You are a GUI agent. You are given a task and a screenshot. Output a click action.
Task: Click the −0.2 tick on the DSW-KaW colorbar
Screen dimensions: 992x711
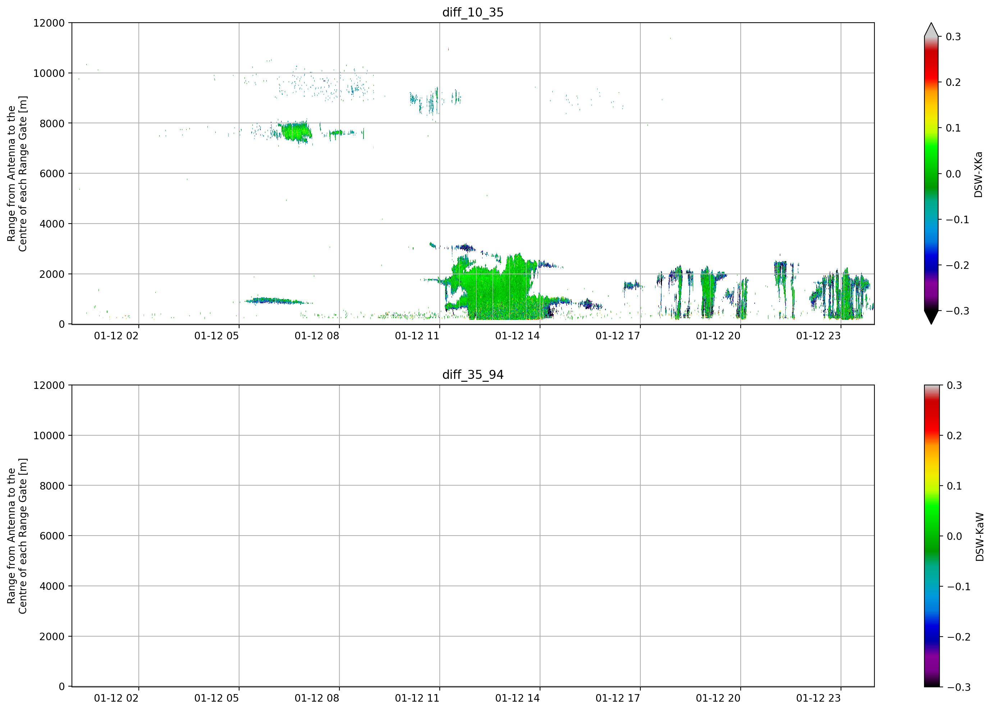(x=959, y=637)
